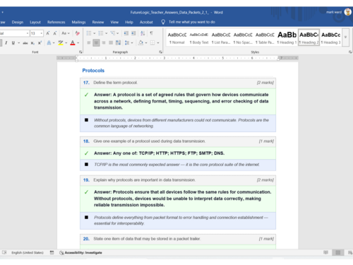Align text to the right
The width and height of the screenshot is (353, 265).
[104, 43]
